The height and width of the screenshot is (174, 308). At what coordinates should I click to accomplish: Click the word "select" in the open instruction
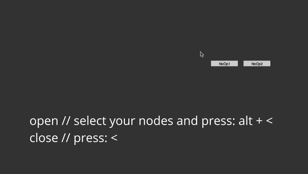click(x=90, y=121)
